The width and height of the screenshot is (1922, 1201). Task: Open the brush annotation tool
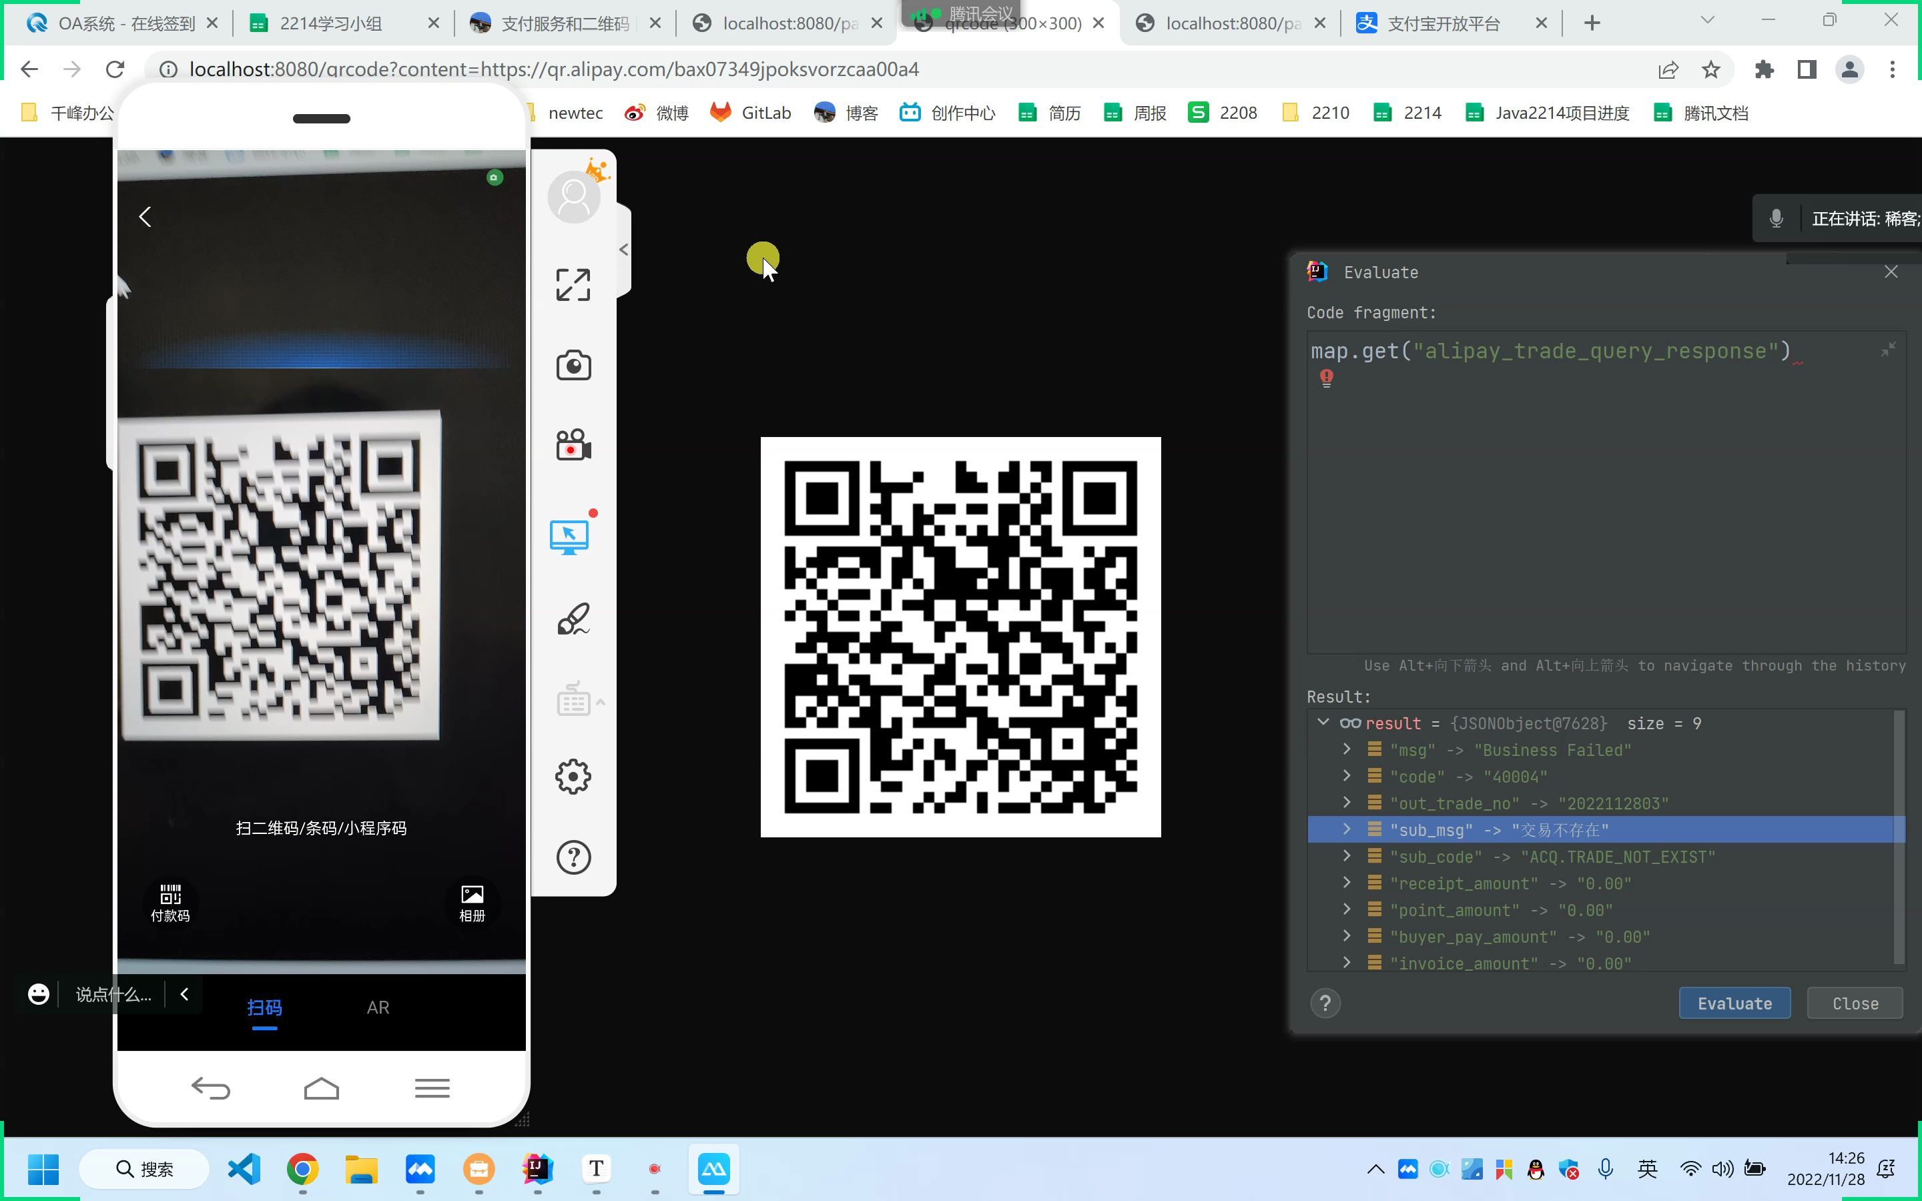573,619
